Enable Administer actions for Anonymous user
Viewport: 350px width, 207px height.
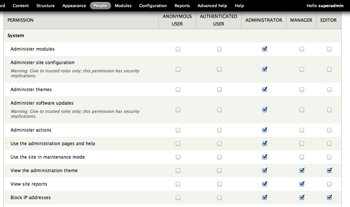(x=178, y=130)
